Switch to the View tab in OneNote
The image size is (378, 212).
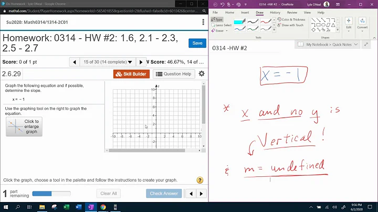tap(307, 13)
